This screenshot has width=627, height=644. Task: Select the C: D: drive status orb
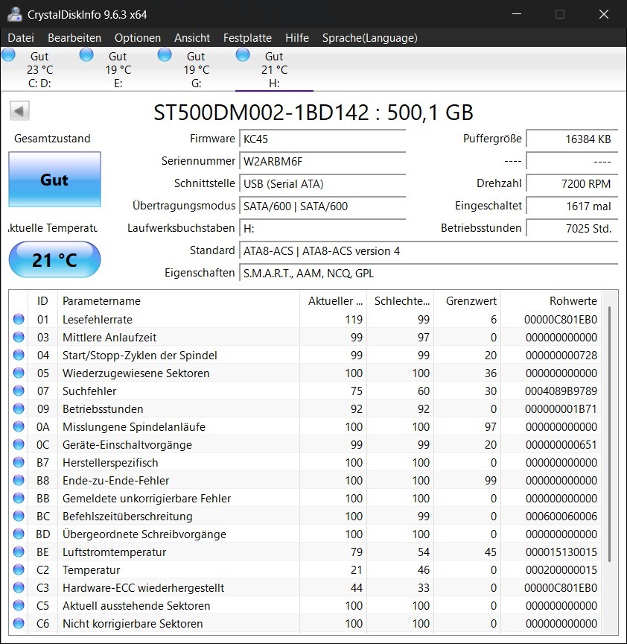pyautogui.click(x=9, y=54)
